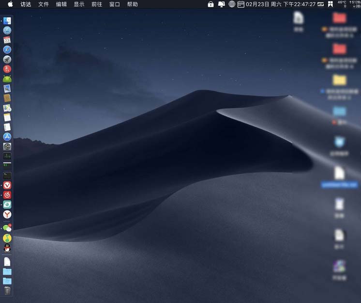Select the blue shield icon on the desktop
361x303 pixels.
(x=339, y=142)
